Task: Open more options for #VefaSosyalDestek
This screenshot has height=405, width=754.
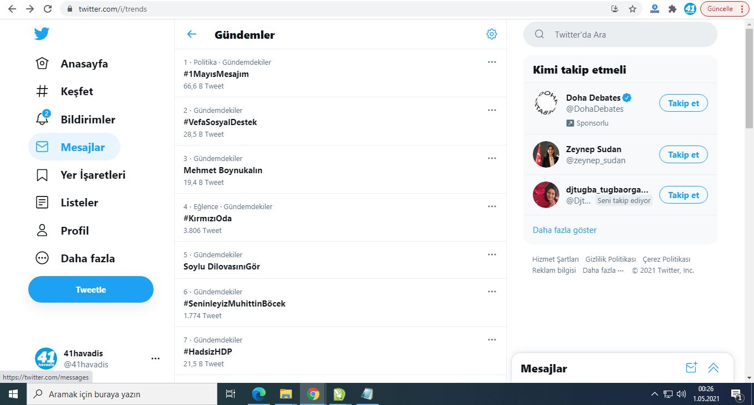Action: click(492, 110)
